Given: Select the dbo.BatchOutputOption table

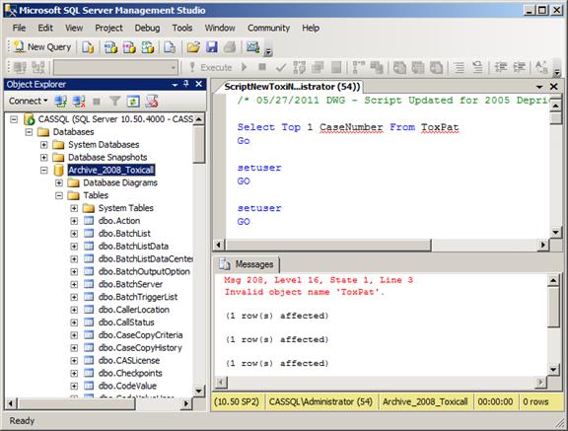Looking at the screenshot, I should 144,271.
